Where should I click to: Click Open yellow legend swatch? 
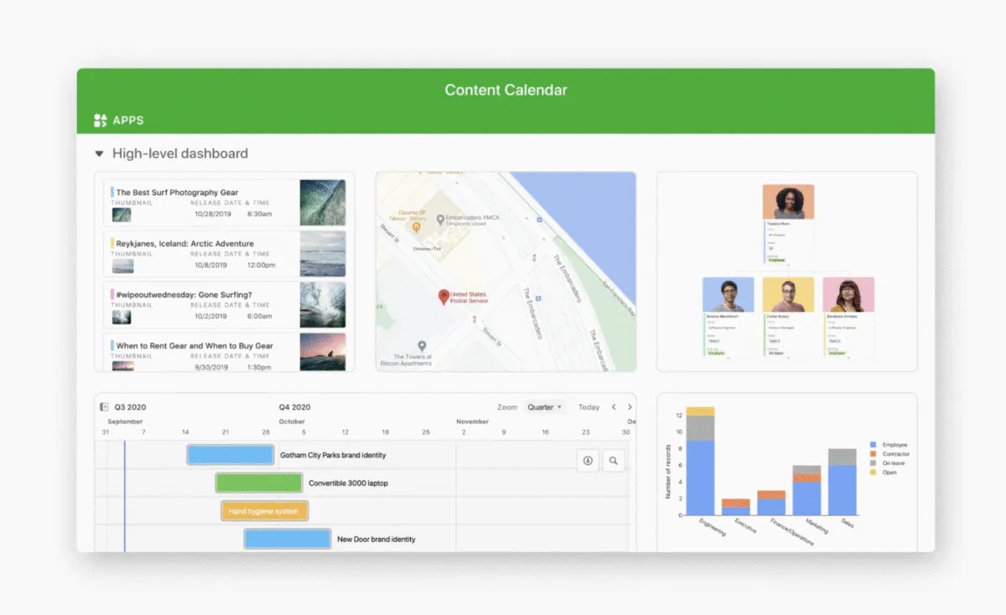point(874,473)
